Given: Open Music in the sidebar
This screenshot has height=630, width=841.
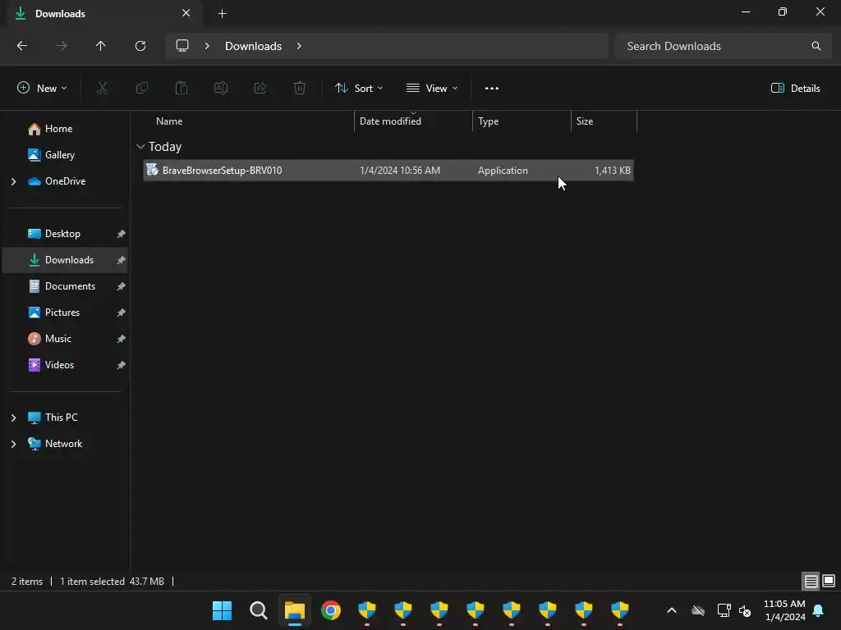Looking at the screenshot, I should tap(57, 339).
